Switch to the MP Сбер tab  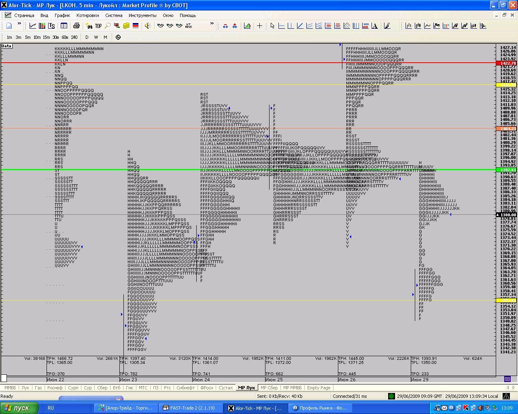(269, 388)
